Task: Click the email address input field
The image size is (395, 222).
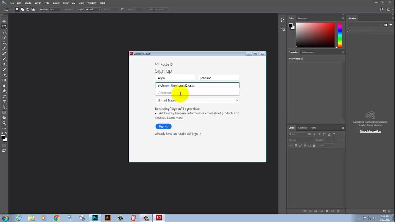Action: pyautogui.click(x=197, y=85)
